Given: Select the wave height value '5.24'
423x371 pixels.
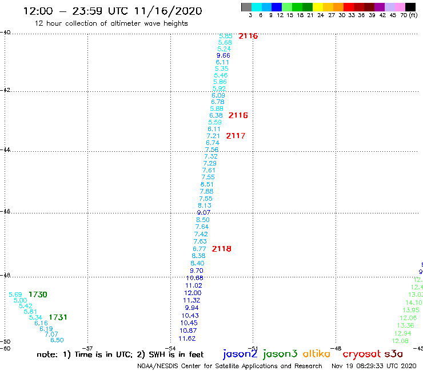Looking at the screenshot, I should 224,49.
